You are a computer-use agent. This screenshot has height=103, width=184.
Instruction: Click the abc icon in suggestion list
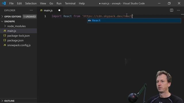click(x=89, y=20)
